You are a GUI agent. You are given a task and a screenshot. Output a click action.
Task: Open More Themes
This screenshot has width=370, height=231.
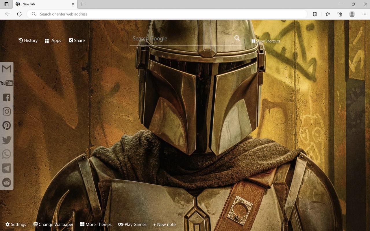96,224
